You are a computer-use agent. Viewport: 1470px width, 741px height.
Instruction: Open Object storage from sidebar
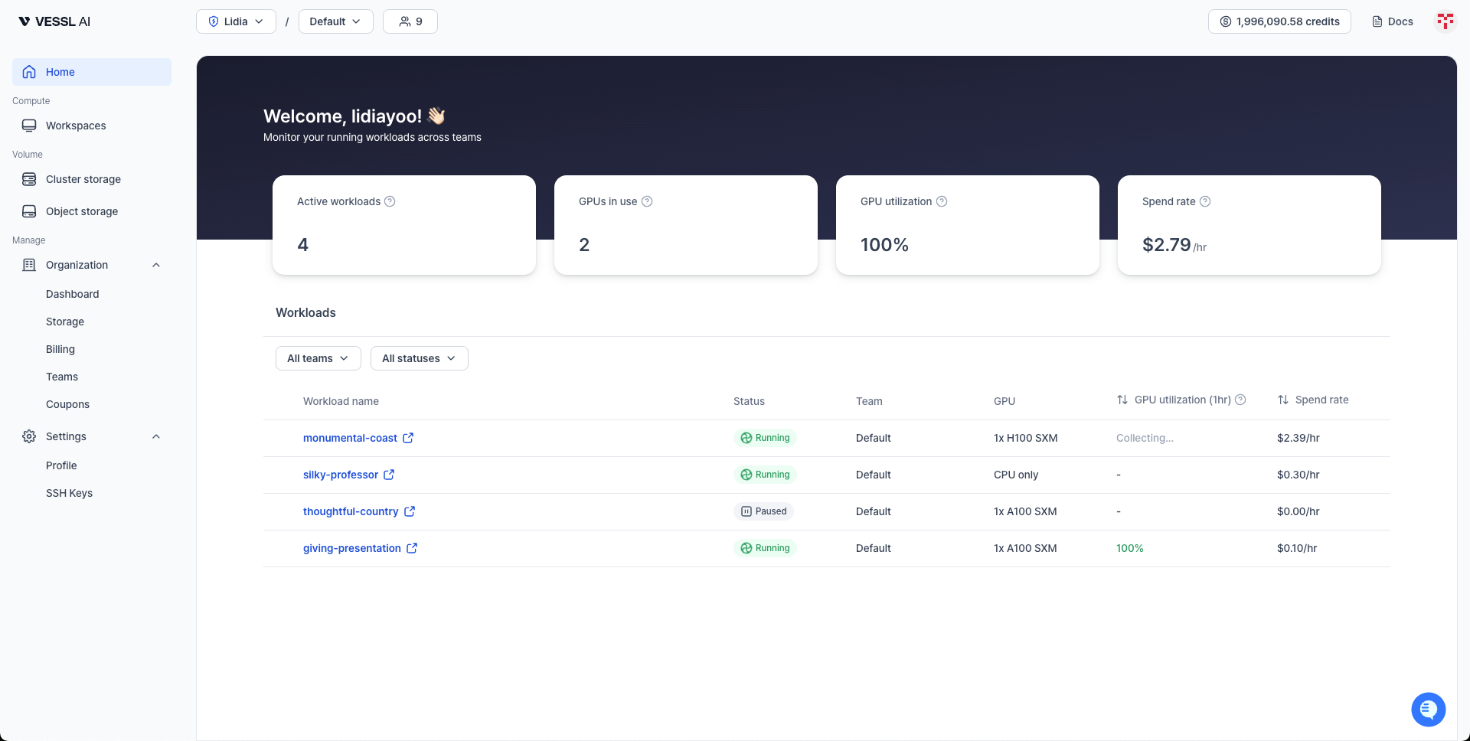[x=81, y=211]
